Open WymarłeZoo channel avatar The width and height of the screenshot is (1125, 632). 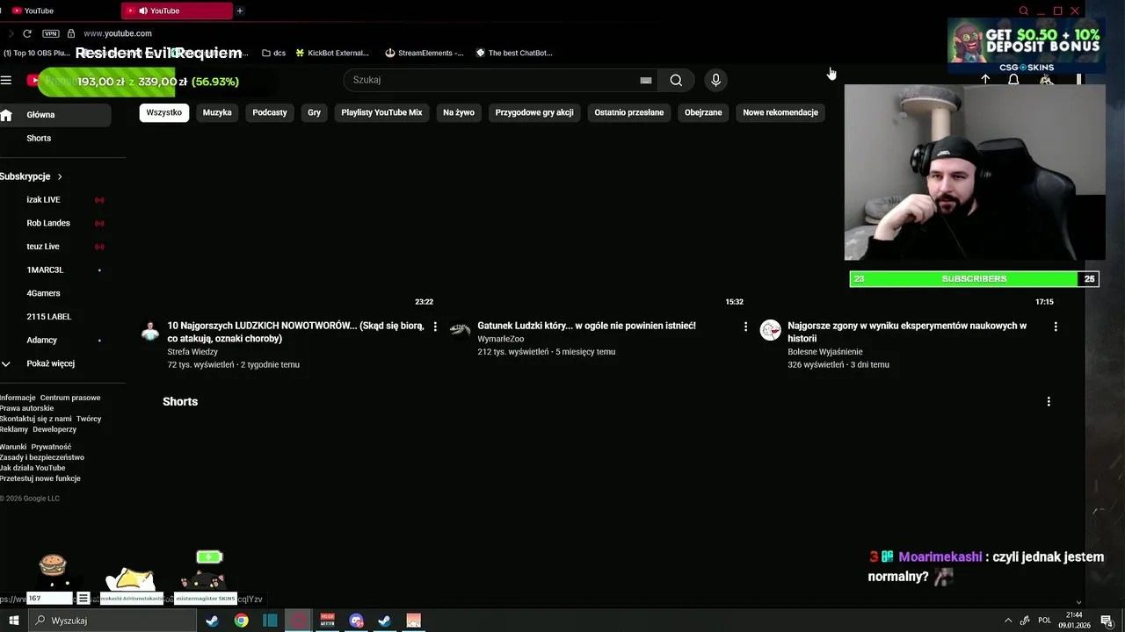[461, 330]
